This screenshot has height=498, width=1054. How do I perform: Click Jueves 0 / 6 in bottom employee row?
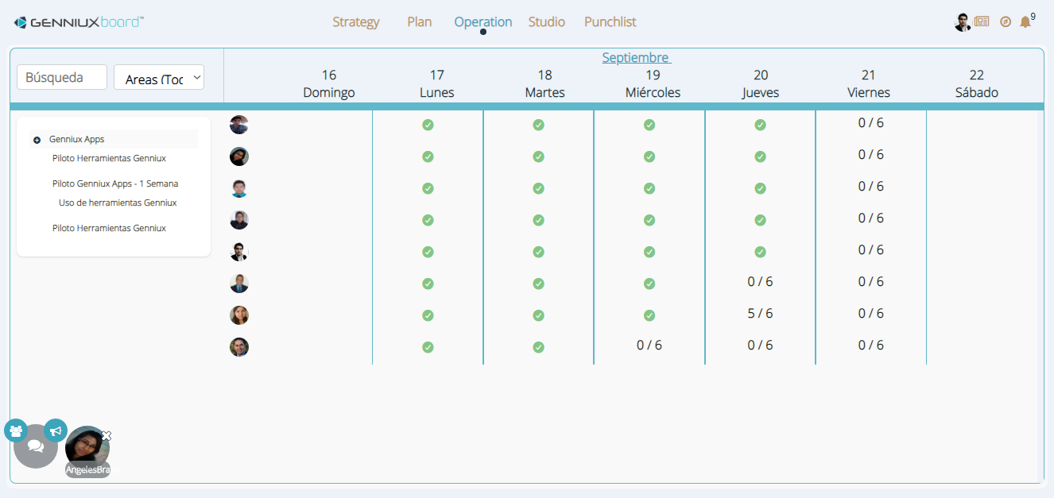(x=760, y=345)
